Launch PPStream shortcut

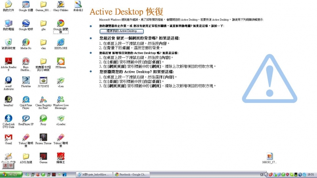[61, 63]
